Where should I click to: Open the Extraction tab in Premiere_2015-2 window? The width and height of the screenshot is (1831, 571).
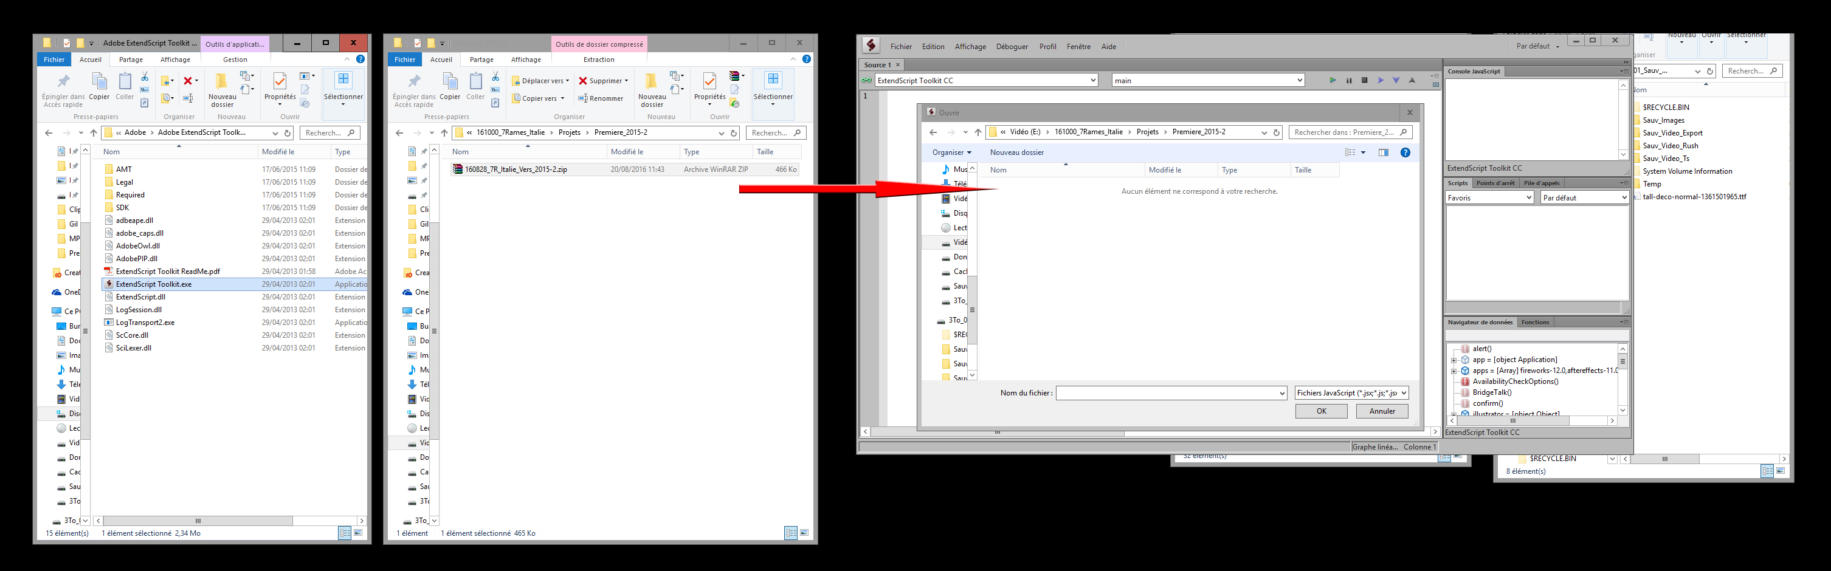[599, 60]
